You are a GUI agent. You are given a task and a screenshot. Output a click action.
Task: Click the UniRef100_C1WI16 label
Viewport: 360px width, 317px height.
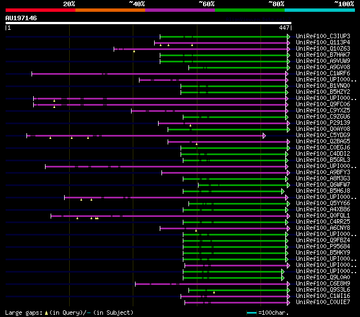[323, 296]
